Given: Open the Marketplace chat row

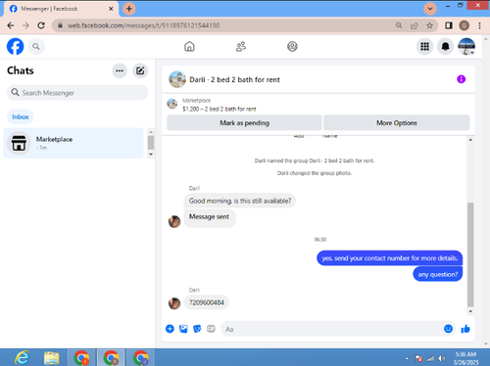Looking at the screenshot, I should click(x=73, y=143).
